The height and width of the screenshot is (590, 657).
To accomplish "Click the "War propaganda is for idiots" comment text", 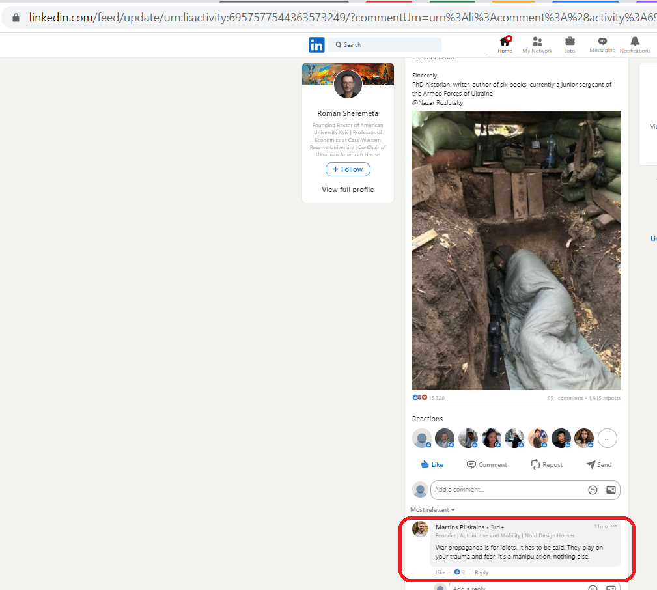I will (x=519, y=552).
